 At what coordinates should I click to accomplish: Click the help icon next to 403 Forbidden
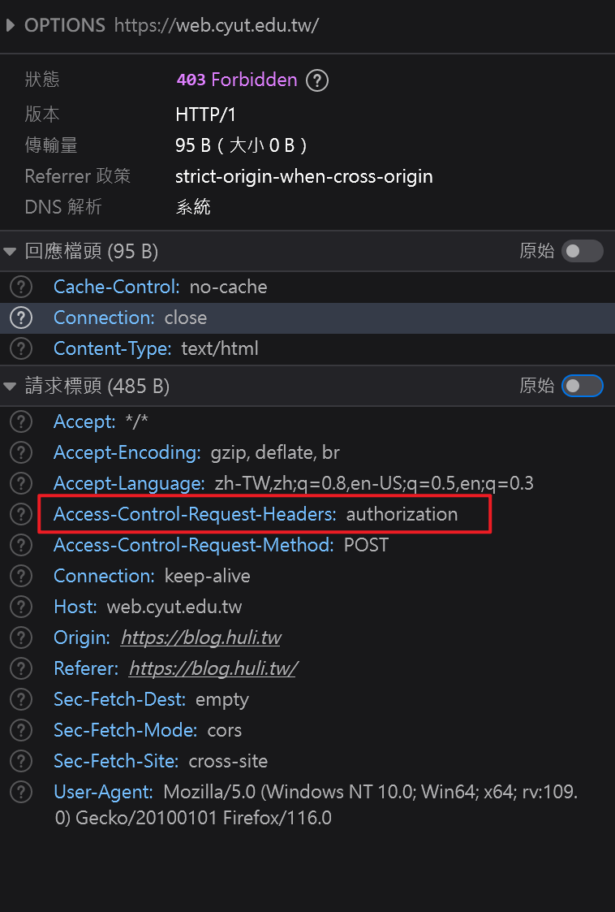(317, 80)
